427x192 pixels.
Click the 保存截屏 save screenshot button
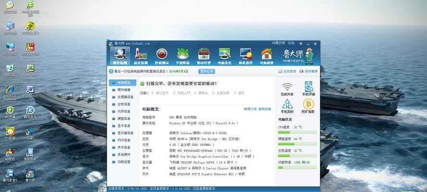pos(309,71)
